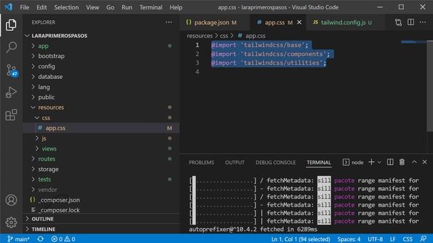Screen dimensions: 433x243
Task: Close the terminal panel
Action: click(424, 162)
